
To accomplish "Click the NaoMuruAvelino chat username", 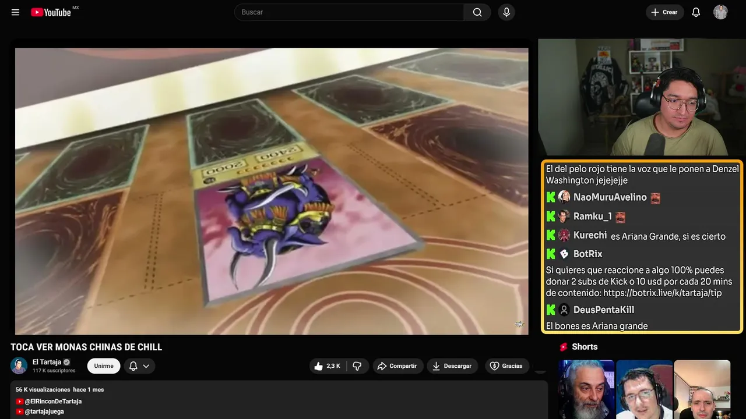I will [x=610, y=197].
